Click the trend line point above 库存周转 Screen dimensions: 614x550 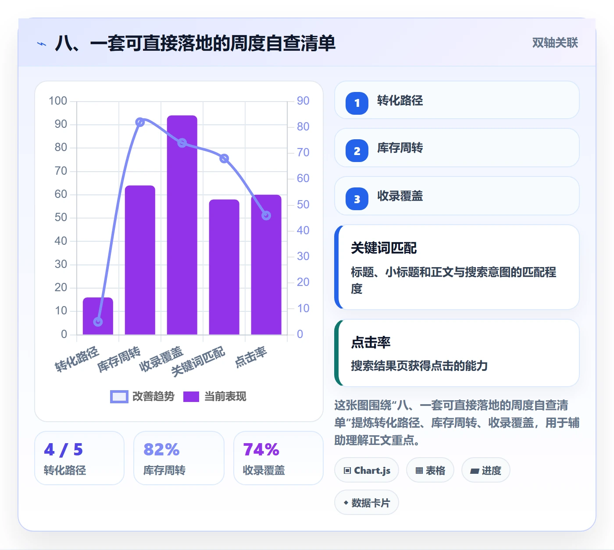tap(140, 122)
